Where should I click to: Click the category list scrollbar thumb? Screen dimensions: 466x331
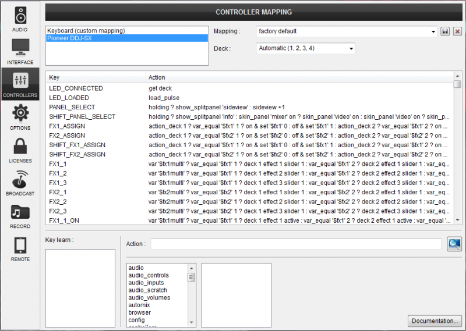tap(192, 277)
